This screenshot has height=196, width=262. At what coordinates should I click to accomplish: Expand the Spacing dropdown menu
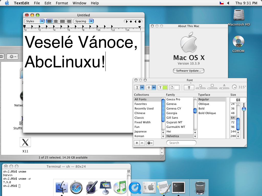[83, 21]
